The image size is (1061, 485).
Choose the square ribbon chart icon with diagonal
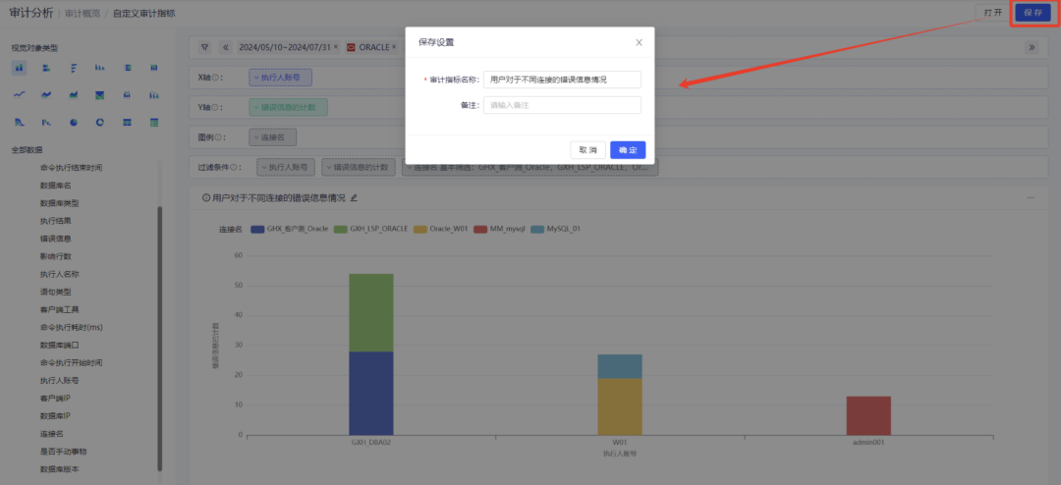[100, 94]
